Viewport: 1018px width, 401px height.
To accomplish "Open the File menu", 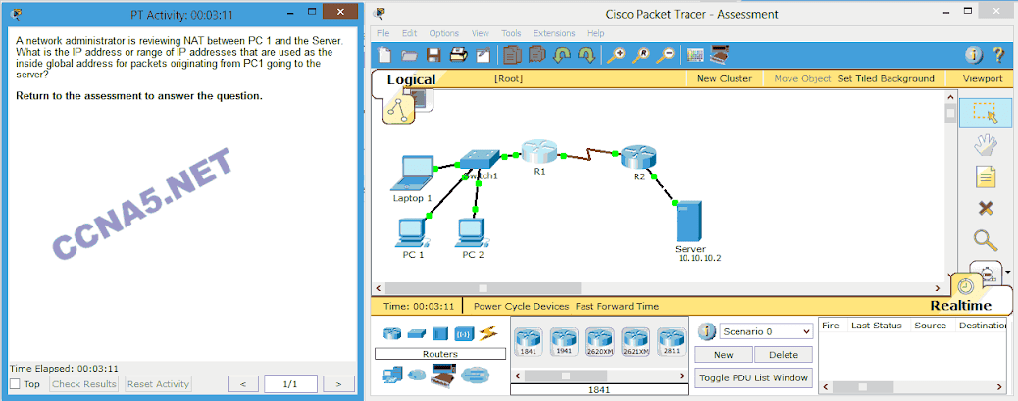I will 383,33.
